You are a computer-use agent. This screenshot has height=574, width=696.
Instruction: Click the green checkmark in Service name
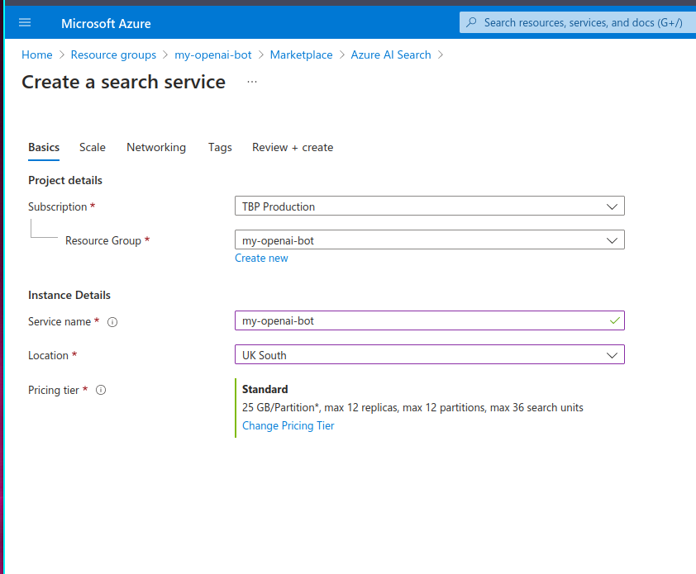point(614,320)
